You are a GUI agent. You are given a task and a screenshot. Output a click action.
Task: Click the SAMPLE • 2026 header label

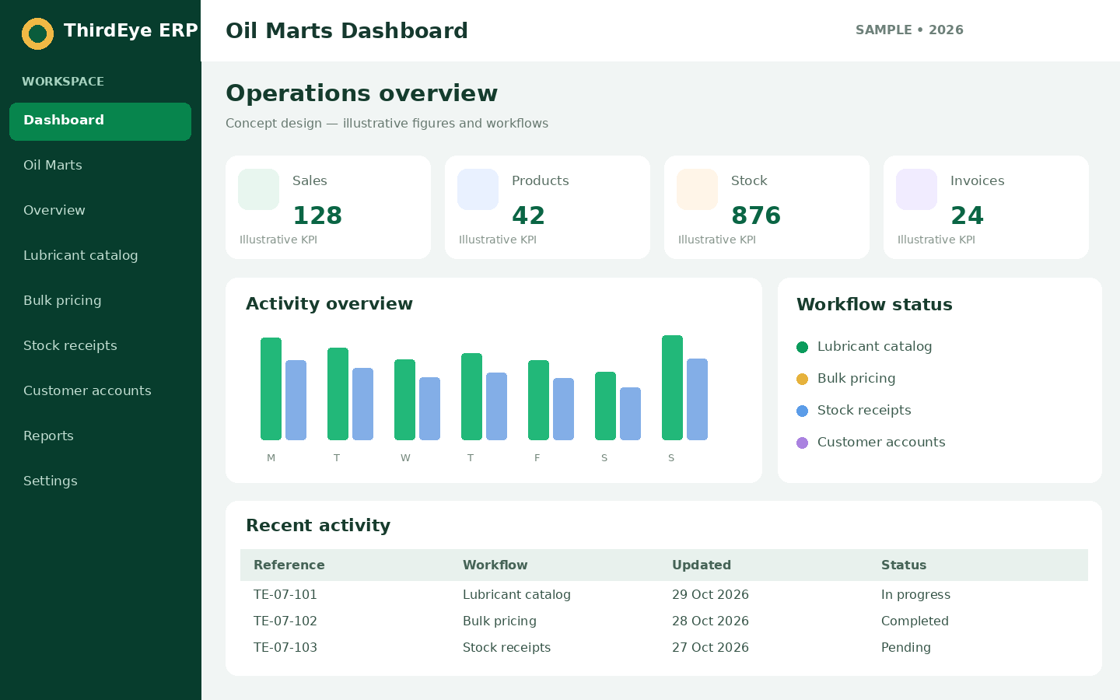pos(909,30)
